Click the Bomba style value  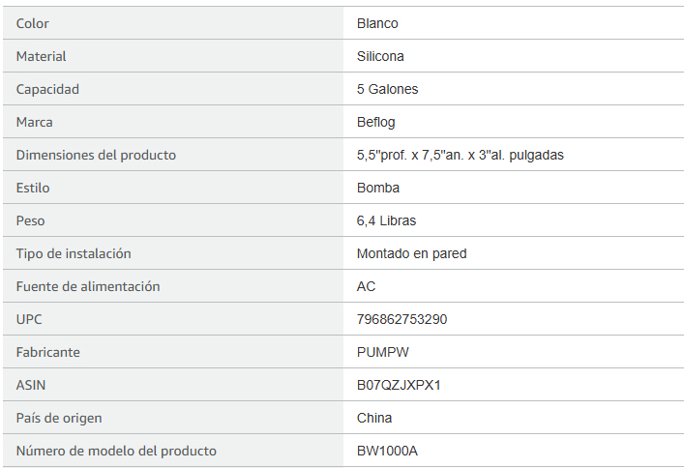point(378,188)
